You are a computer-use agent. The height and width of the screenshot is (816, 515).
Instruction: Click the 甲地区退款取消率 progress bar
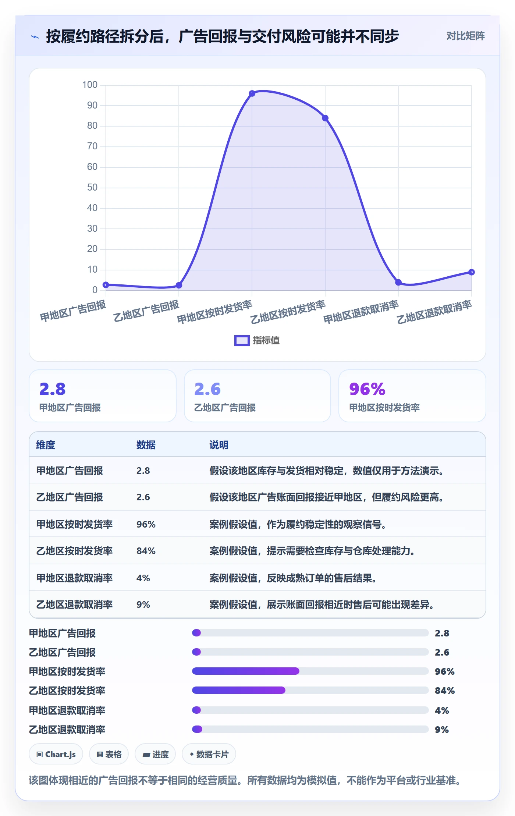pyautogui.click(x=310, y=710)
